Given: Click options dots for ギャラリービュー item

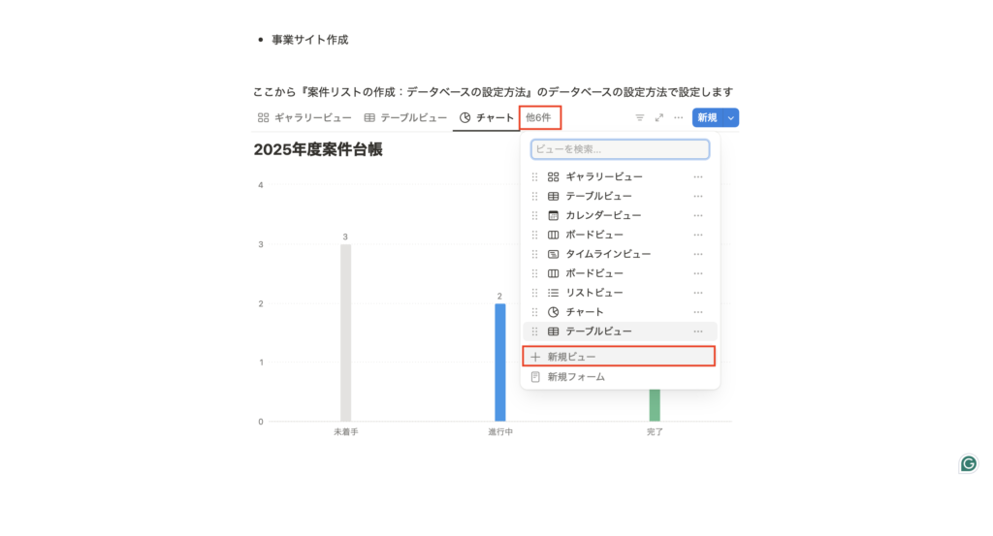Looking at the screenshot, I should [x=698, y=176].
